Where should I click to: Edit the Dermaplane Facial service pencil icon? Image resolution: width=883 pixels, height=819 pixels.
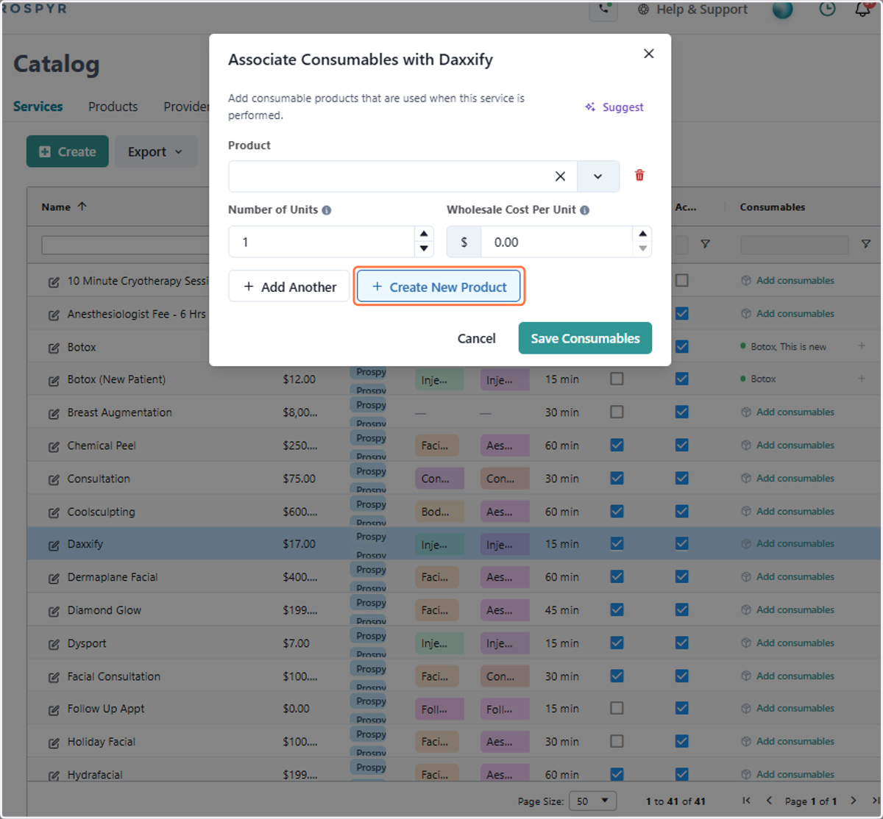[x=54, y=579]
